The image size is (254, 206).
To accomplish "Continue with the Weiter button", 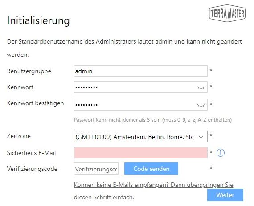I will (225, 195).
